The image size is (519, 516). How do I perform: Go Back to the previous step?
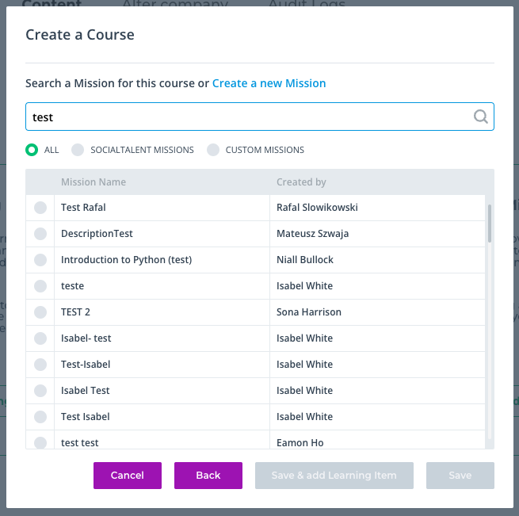[208, 476]
